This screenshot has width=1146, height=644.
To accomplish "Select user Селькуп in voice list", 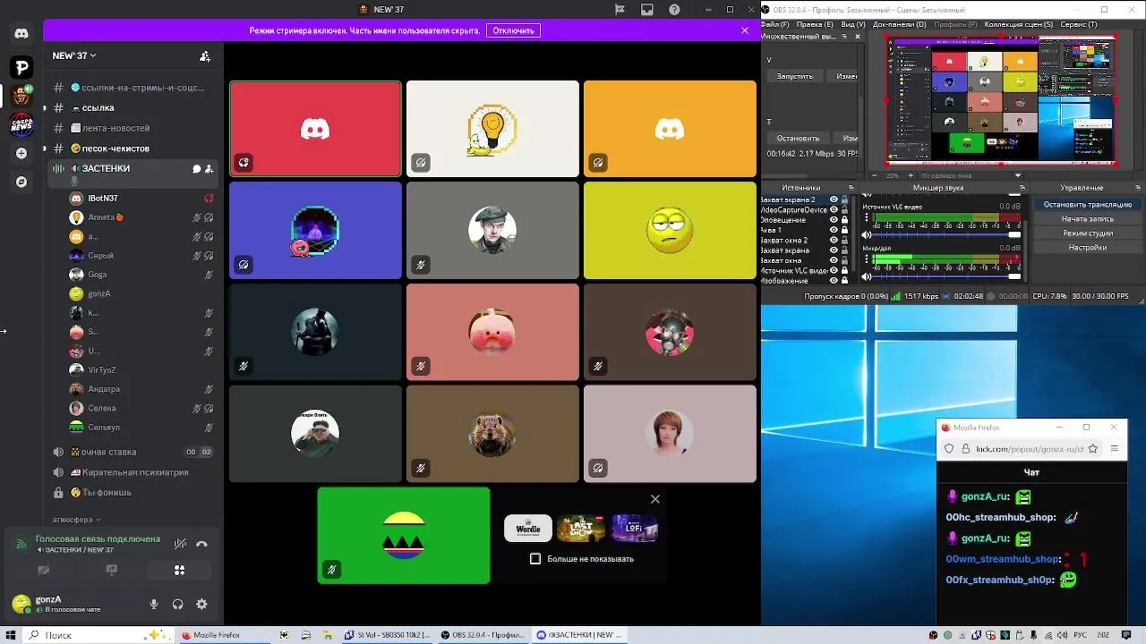I will click(x=141, y=427).
